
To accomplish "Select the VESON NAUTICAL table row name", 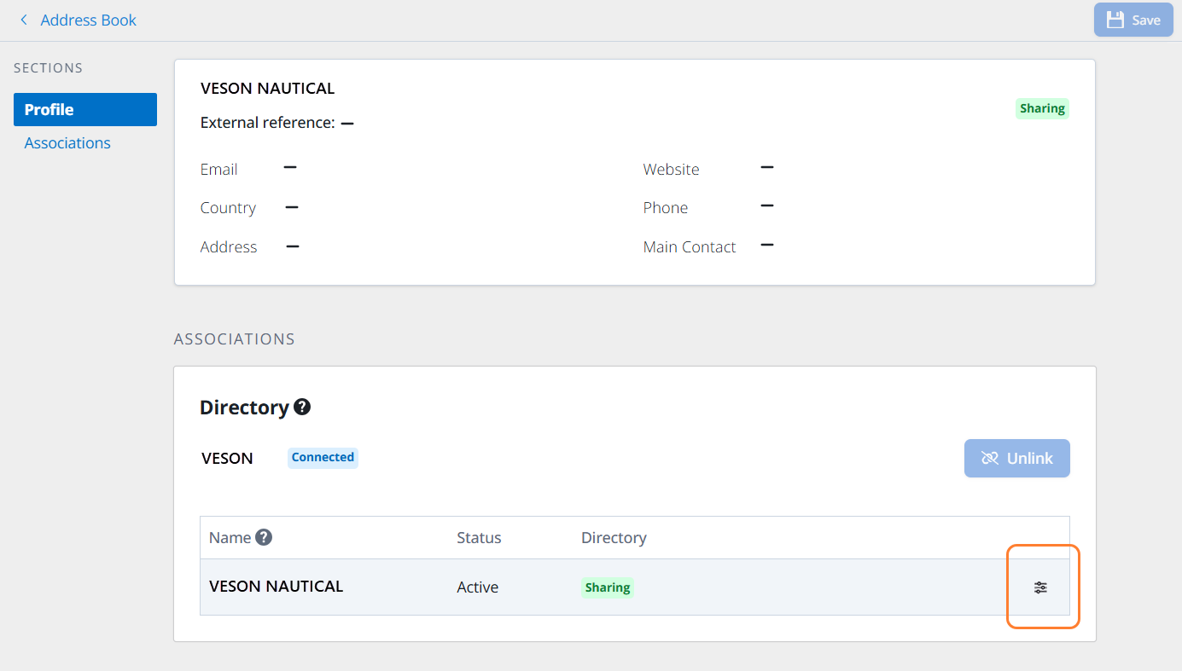I will tap(276, 586).
